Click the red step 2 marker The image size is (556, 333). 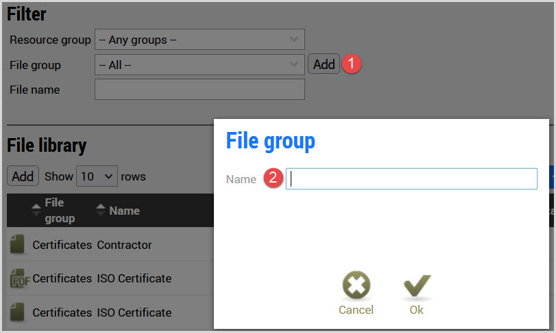tap(274, 178)
